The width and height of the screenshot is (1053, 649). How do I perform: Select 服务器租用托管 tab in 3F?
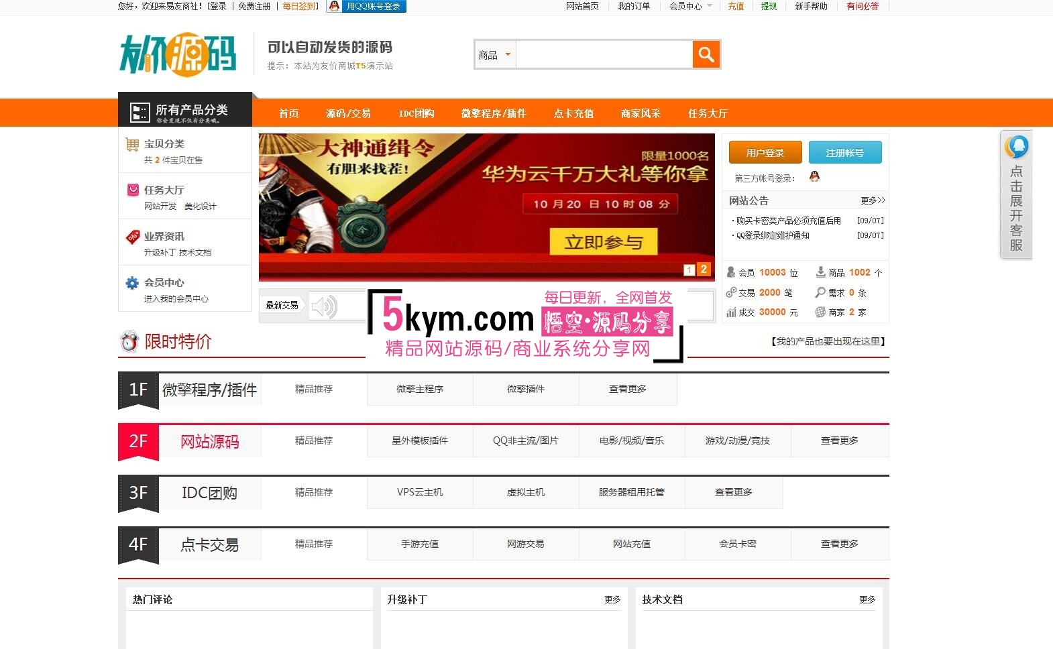click(632, 492)
